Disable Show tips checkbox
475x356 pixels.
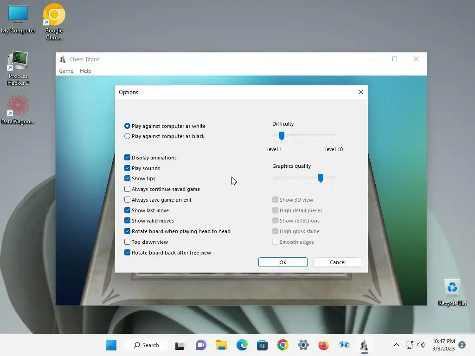[x=127, y=178]
